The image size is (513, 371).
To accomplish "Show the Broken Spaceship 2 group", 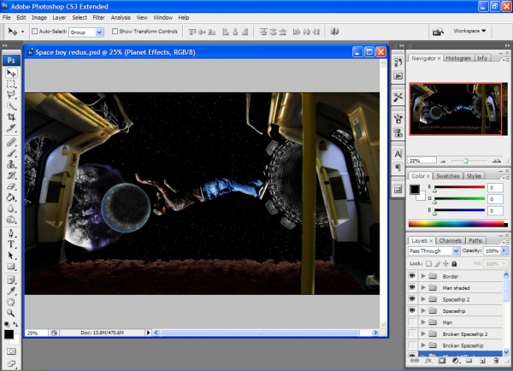I will click(x=412, y=333).
